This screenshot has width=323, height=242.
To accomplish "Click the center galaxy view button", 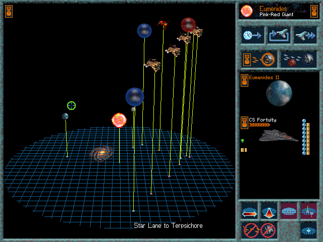I will (308, 230).
